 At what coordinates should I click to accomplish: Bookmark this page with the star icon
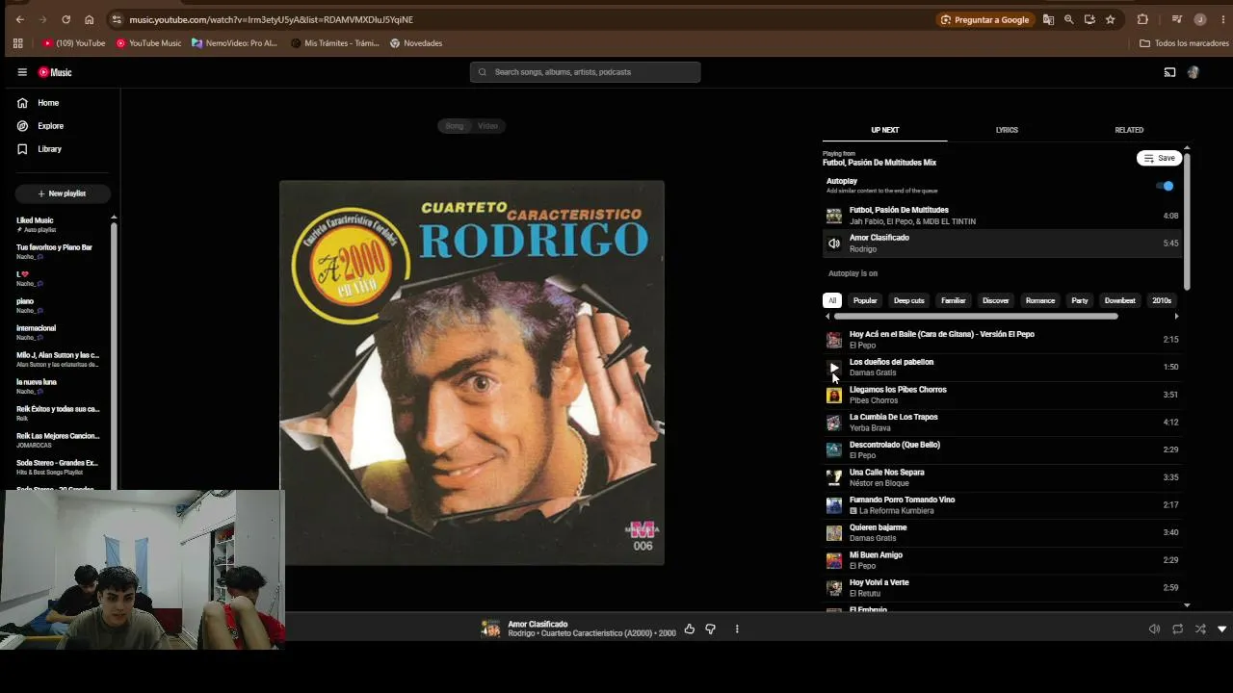[x=1110, y=19]
